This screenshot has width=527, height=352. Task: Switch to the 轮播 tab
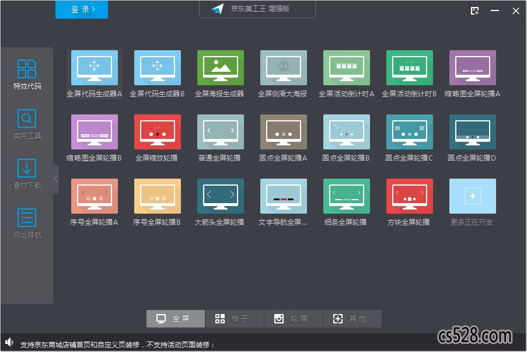(293, 318)
